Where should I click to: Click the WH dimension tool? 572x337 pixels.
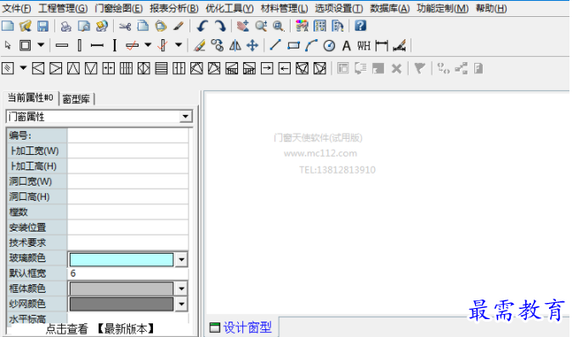point(364,46)
